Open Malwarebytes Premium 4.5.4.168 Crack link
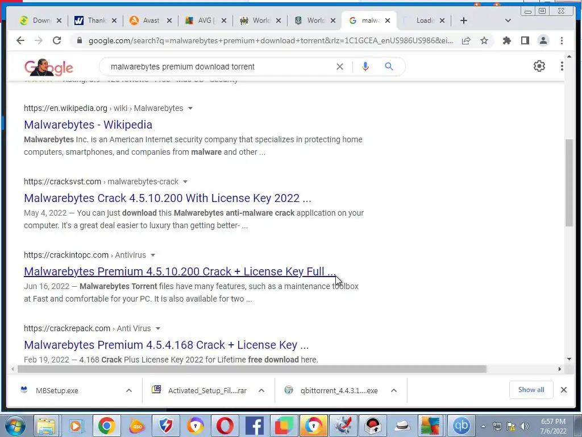Viewport: 582px width, 437px height. point(167,345)
